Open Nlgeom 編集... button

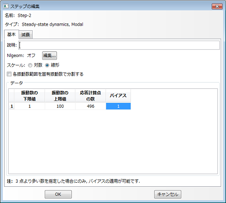49,55
